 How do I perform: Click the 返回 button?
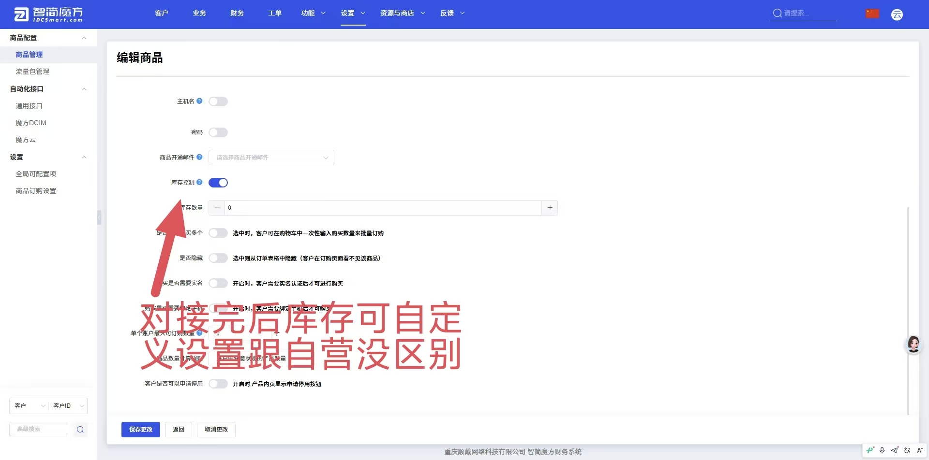179,430
